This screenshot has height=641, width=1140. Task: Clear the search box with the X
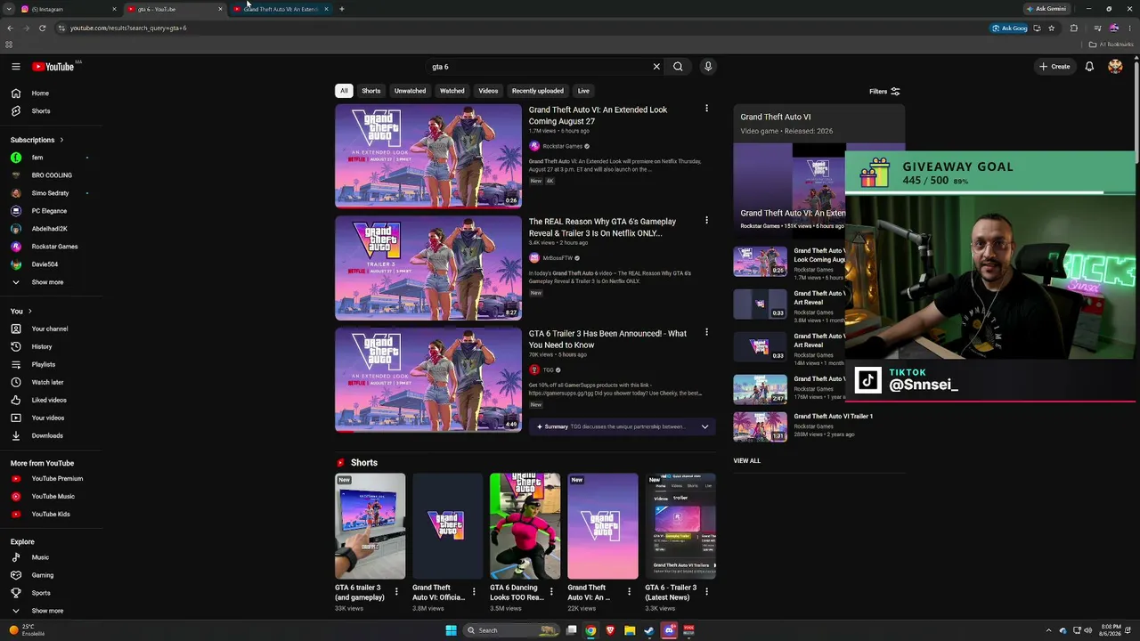pyautogui.click(x=656, y=67)
